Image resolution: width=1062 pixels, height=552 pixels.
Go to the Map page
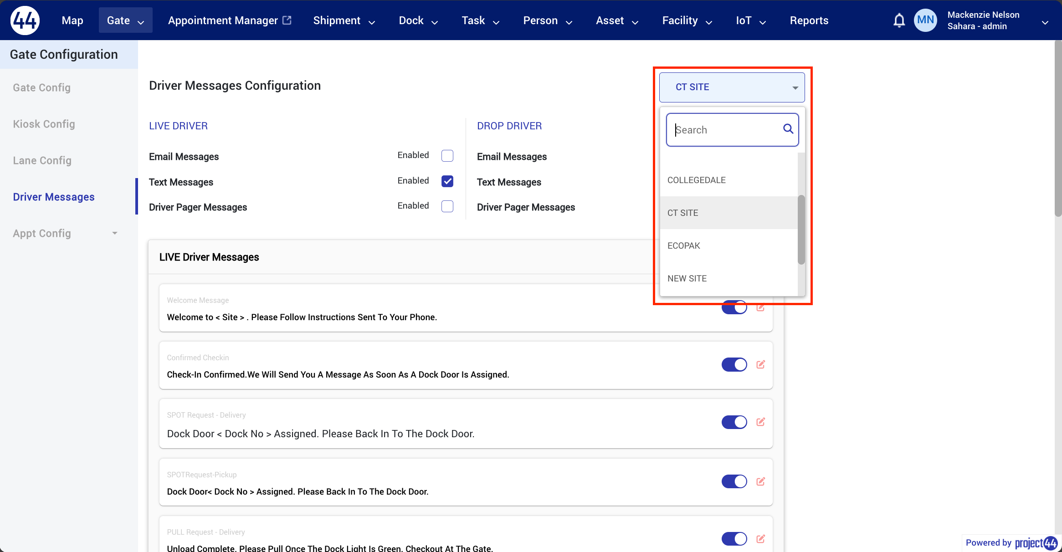pos(72,20)
